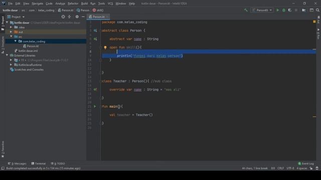Click the run gutter arrow beside fun main
Image resolution: width=321 pixels, height=180 pixels.
(95, 106)
